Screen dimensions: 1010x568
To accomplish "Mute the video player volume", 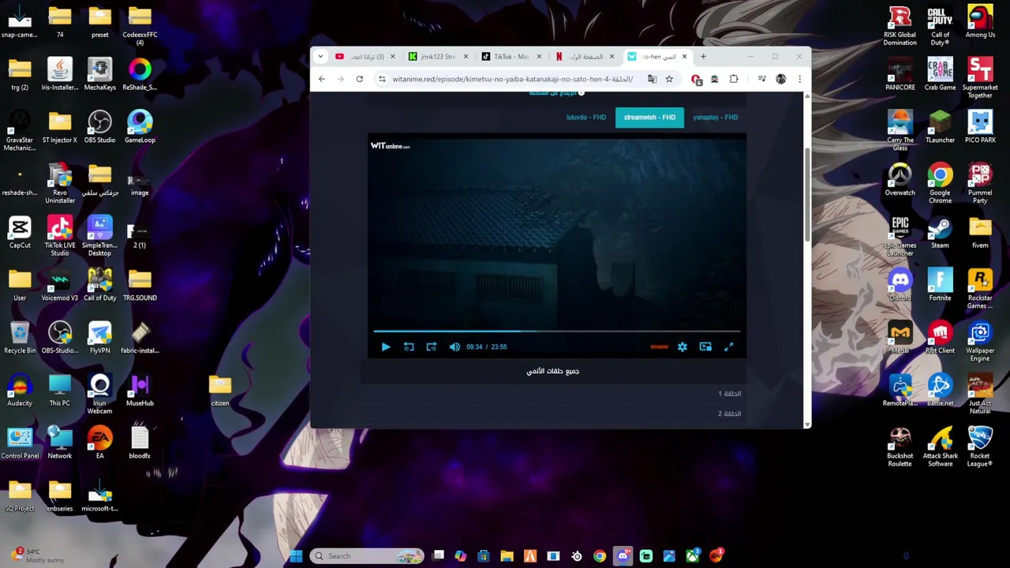I will (x=454, y=347).
